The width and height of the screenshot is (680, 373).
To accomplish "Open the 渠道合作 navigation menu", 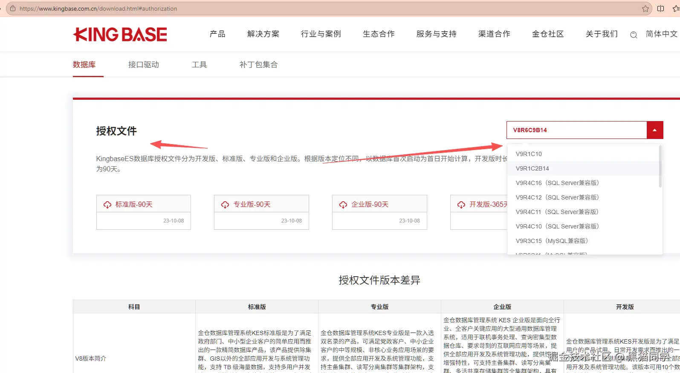I will coord(494,34).
